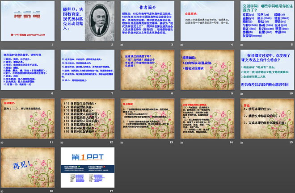
Task: Click the animation star icon under slide 13
Action: tap(122, 143)
